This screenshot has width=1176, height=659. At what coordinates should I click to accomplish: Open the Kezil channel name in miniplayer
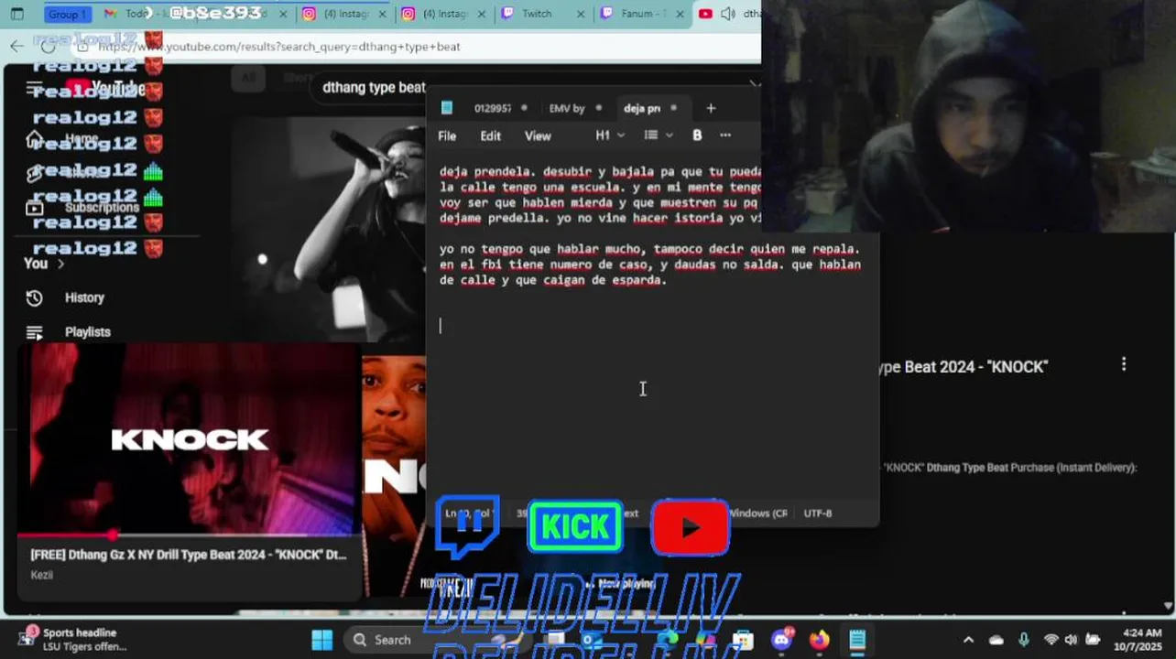point(42,575)
